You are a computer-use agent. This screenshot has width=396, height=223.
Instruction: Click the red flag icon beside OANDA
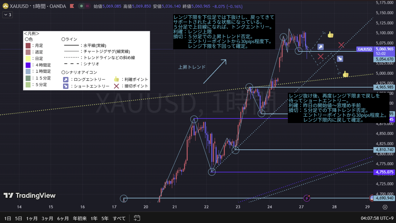(x=71, y=6)
